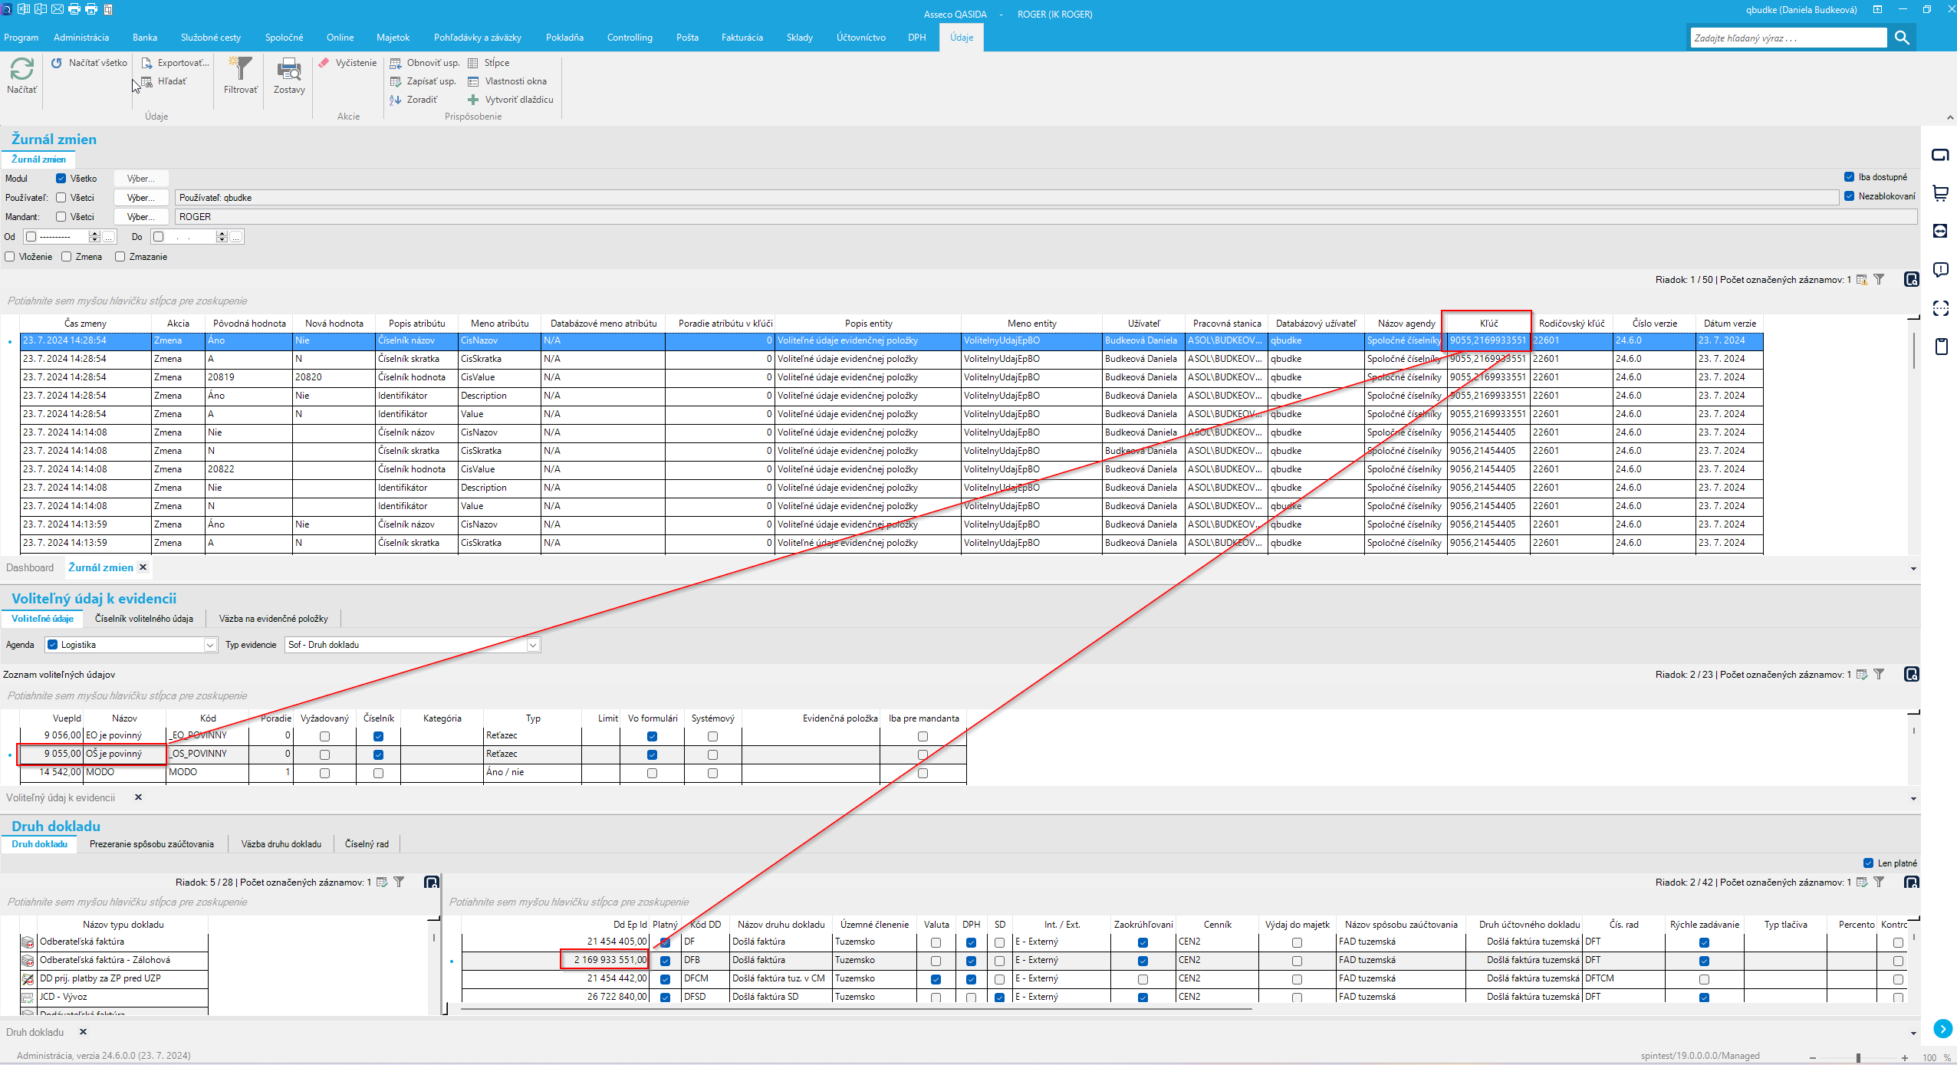
Task: Click the Od date spinner arrows
Action: click(94, 237)
